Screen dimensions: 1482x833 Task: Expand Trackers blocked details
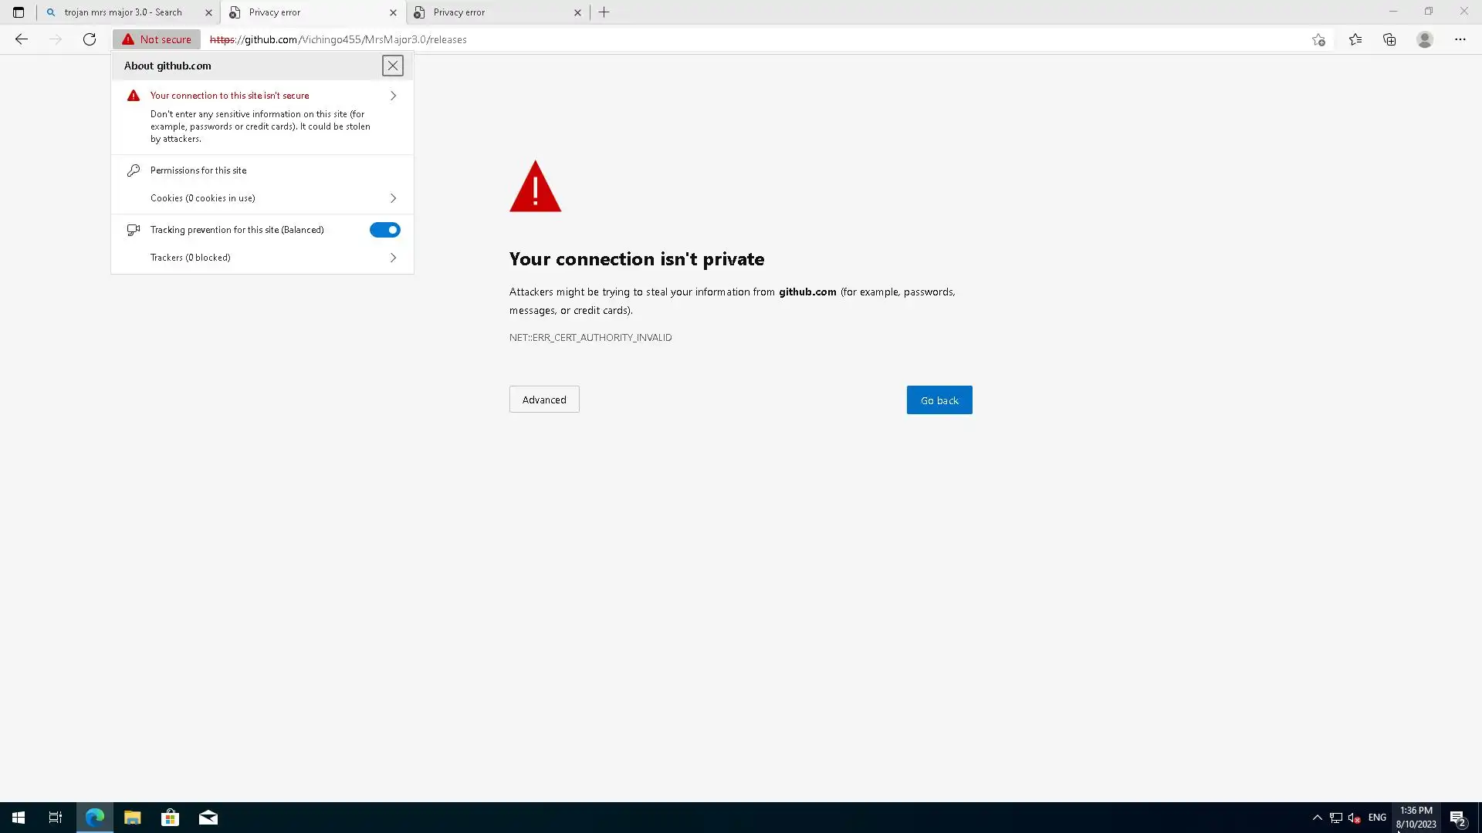coord(393,258)
